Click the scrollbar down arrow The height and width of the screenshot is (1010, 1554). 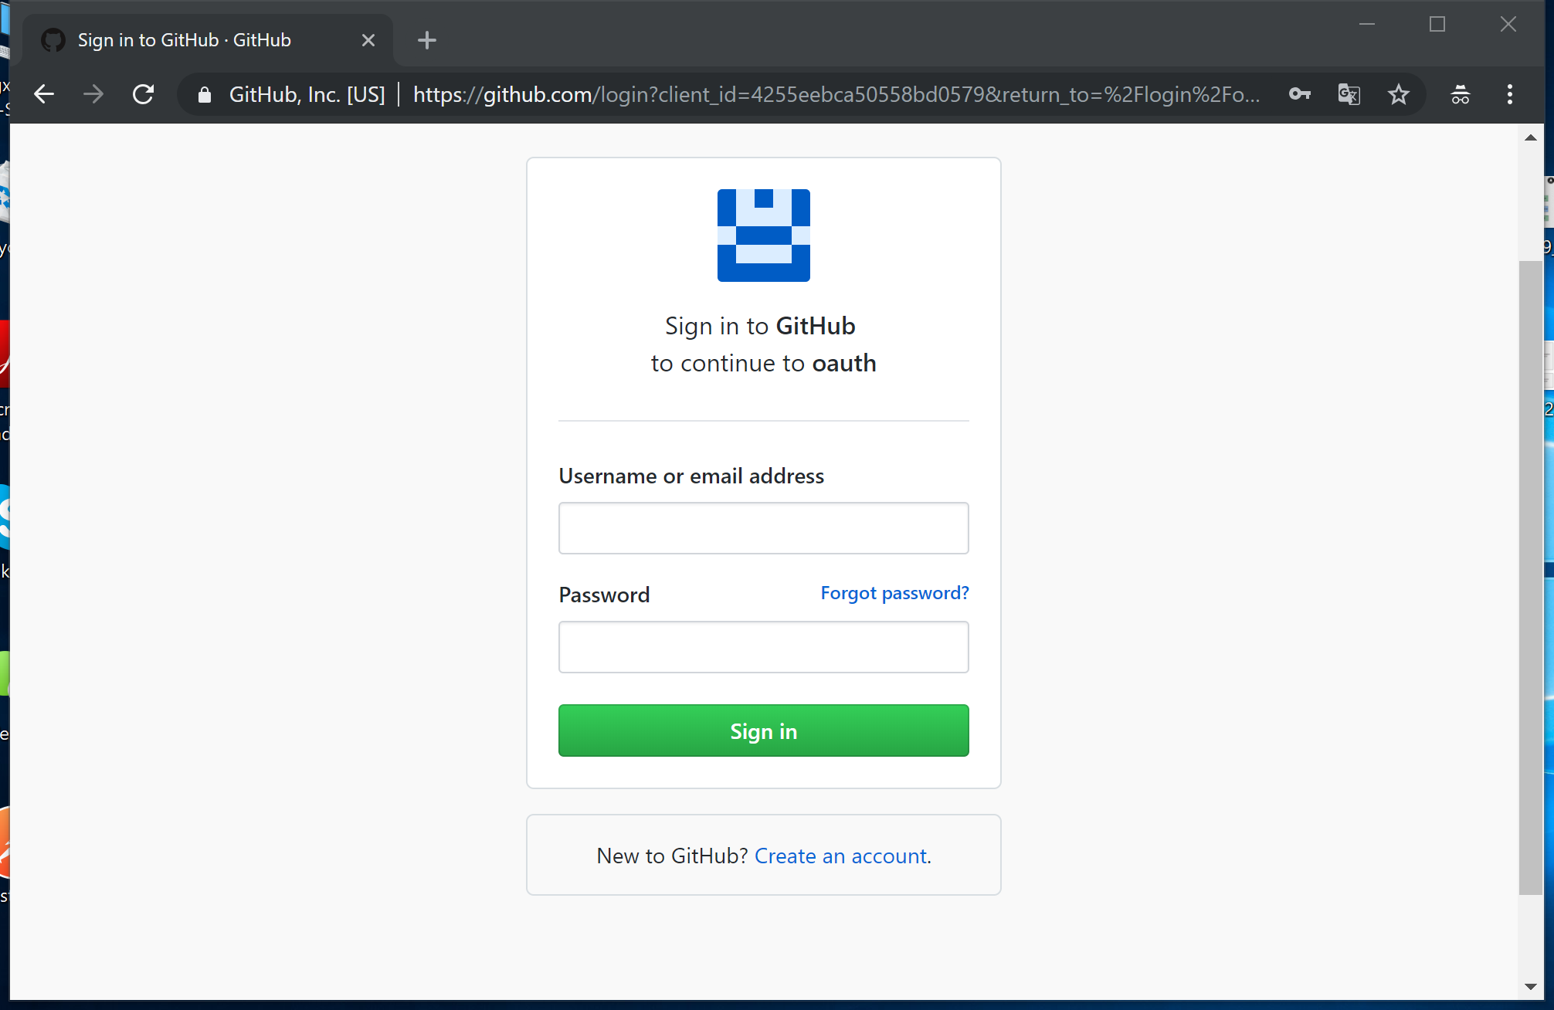1530,987
